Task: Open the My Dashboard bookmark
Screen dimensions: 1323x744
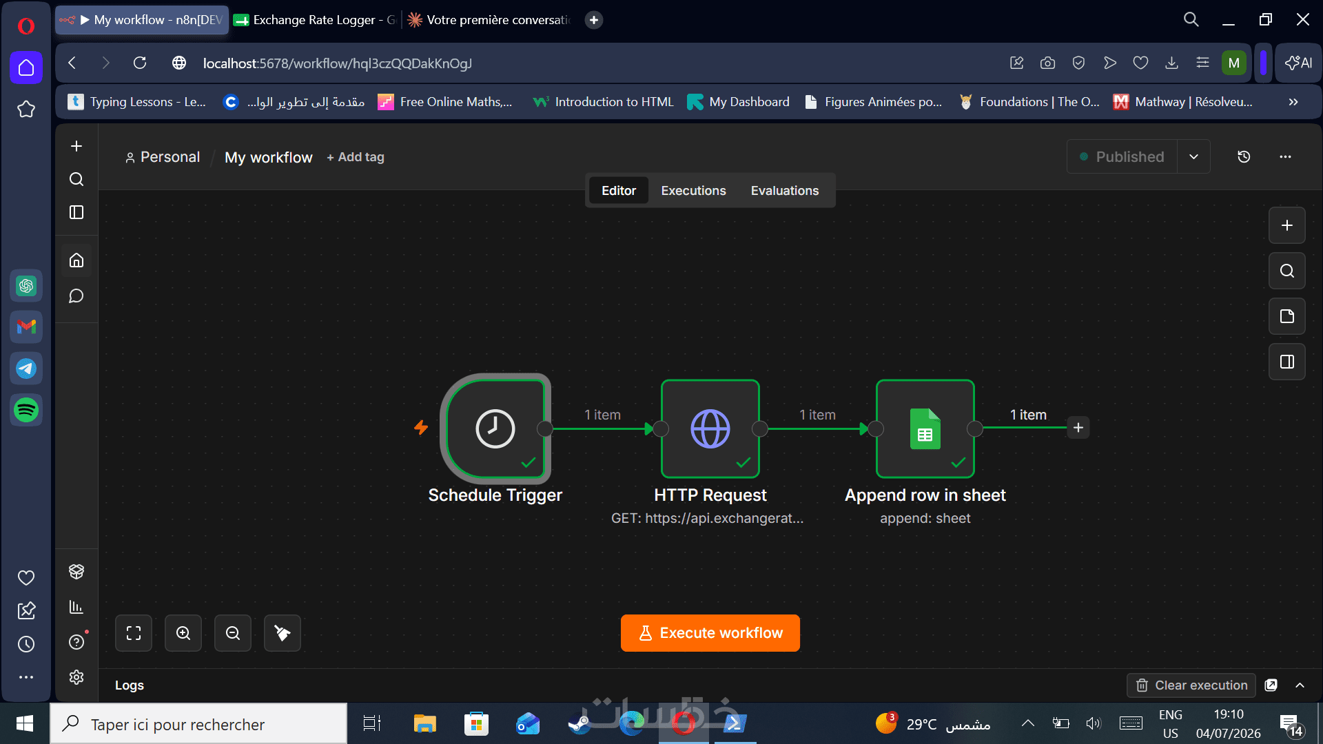Action: coord(739,102)
